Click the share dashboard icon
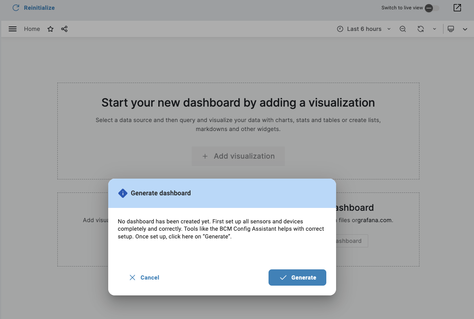The image size is (474, 319). [x=64, y=29]
